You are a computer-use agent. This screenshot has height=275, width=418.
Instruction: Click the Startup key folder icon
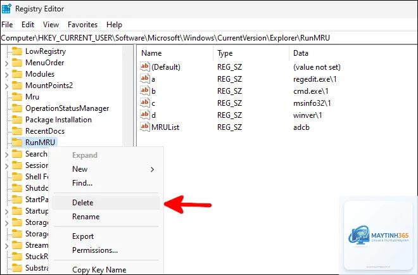pos(17,211)
